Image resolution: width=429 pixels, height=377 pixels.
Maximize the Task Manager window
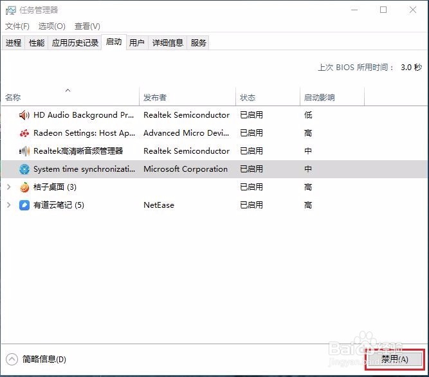tap(383, 10)
